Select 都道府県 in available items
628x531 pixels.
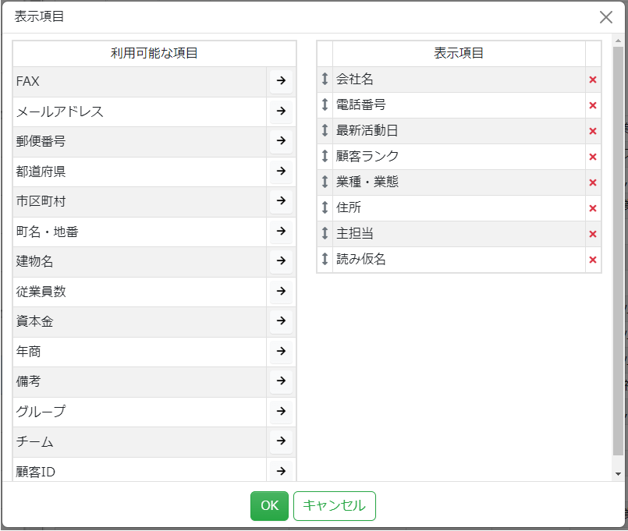coord(41,172)
